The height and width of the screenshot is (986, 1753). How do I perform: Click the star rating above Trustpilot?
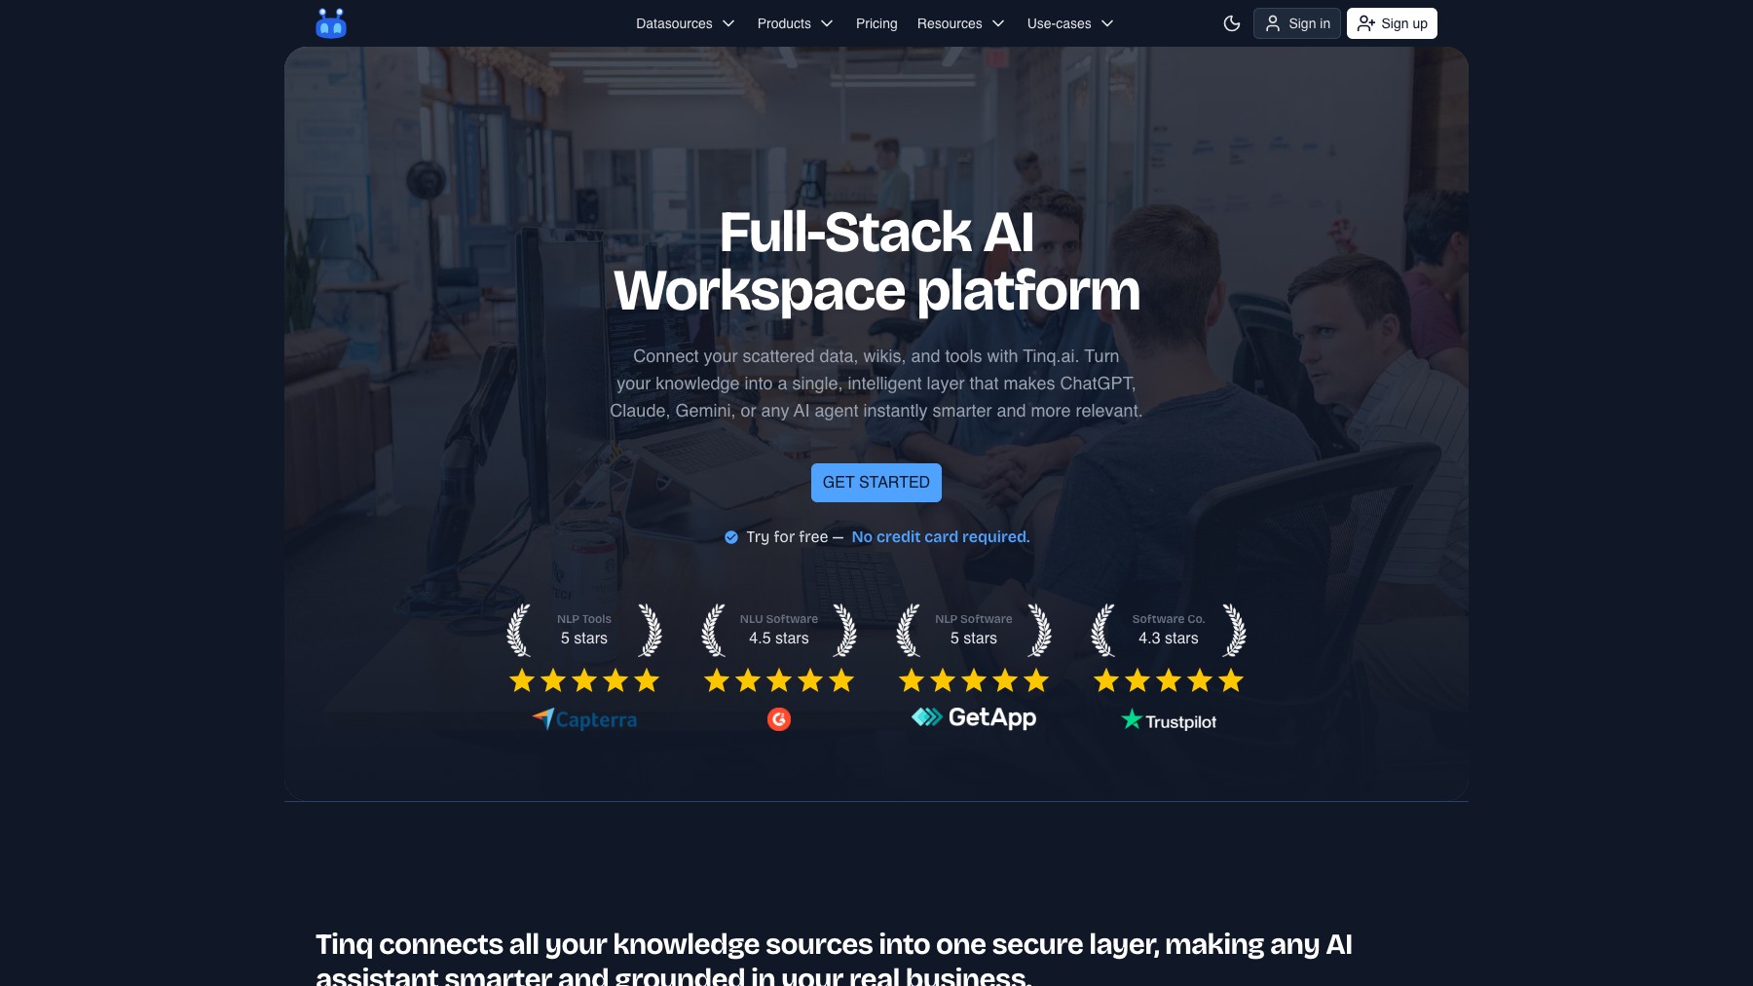tap(1169, 680)
